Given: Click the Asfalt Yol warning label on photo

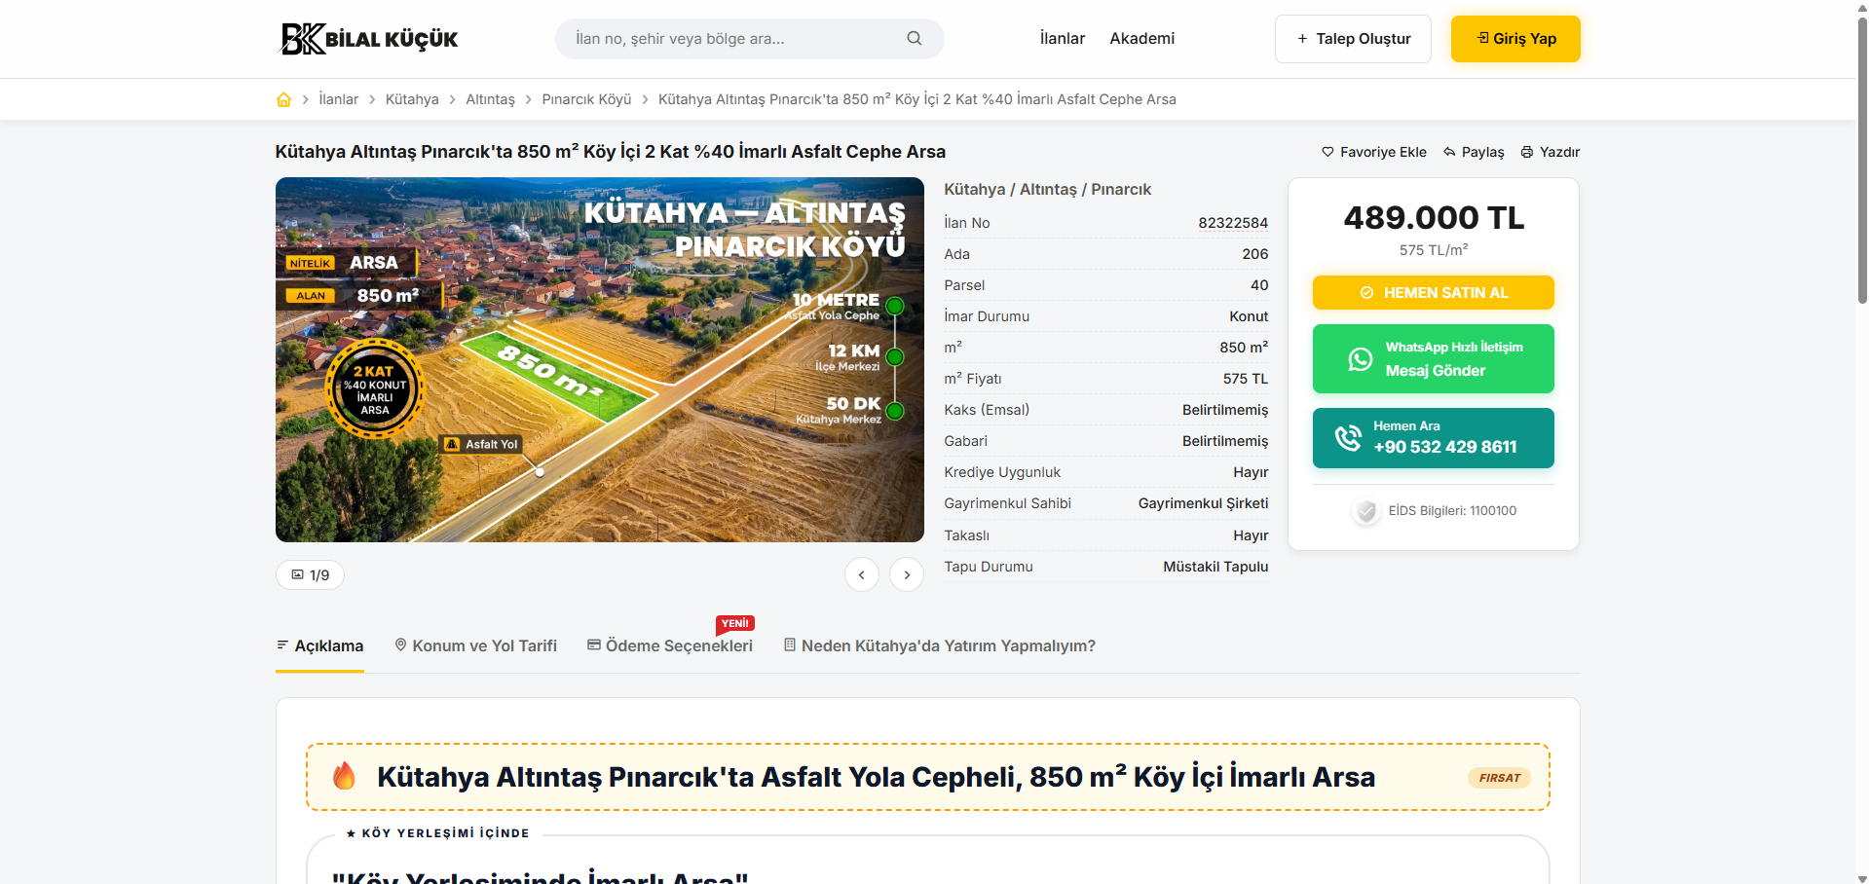Looking at the screenshot, I should coord(481,444).
